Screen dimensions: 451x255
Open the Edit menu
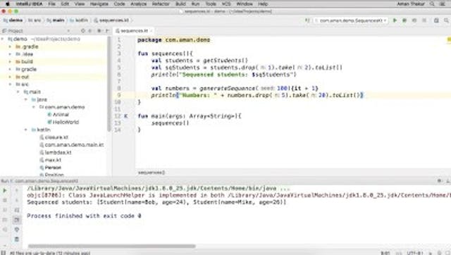[65, 4]
